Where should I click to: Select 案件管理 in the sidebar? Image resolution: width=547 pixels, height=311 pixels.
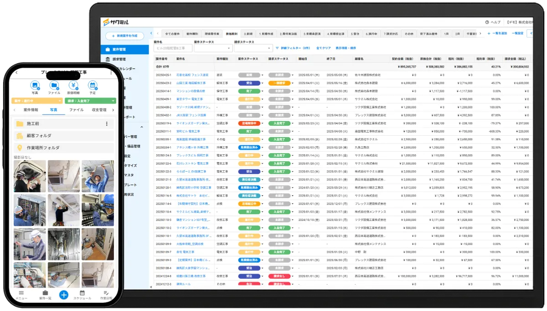click(125, 49)
